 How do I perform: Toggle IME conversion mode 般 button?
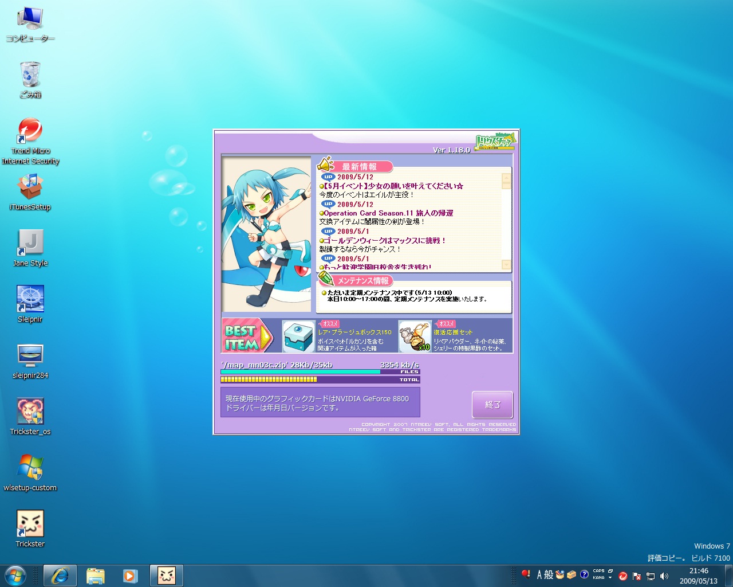549,574
